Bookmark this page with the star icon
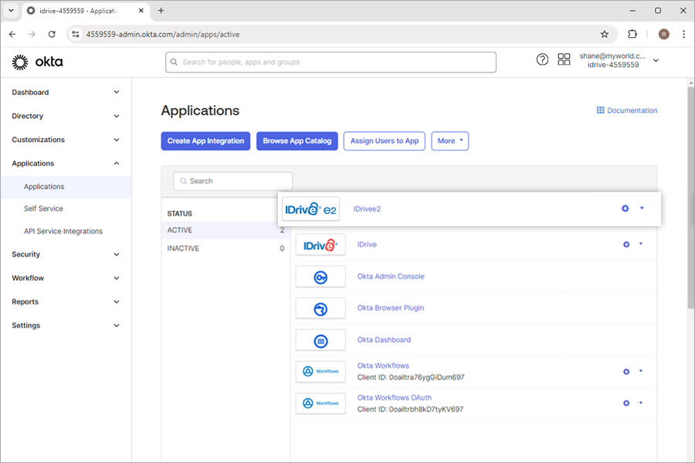This screenshot has height=463, width=695. click(604, 34)
